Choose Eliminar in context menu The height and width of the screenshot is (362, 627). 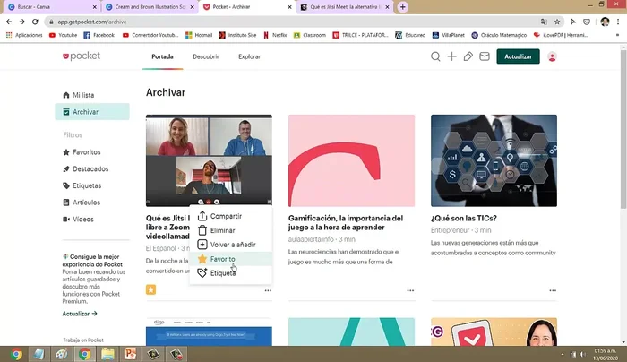(231, 230)
